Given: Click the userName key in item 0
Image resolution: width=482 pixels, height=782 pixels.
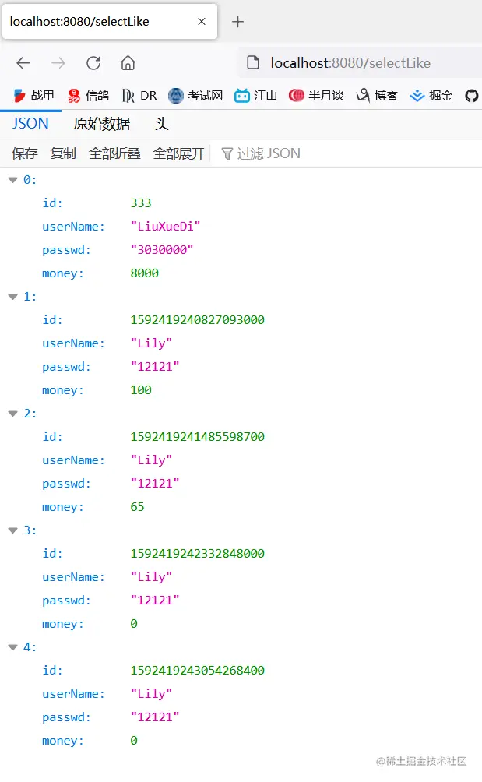Looking at the screenshot, I should tap(73, 227).
